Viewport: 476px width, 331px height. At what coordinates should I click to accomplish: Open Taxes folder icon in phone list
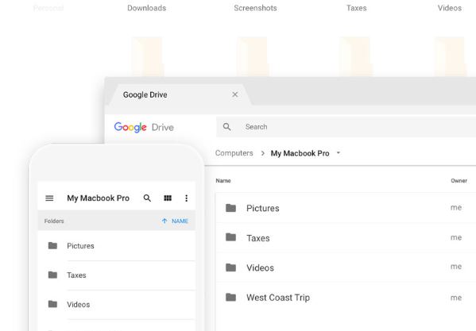(x=52, y=275)
